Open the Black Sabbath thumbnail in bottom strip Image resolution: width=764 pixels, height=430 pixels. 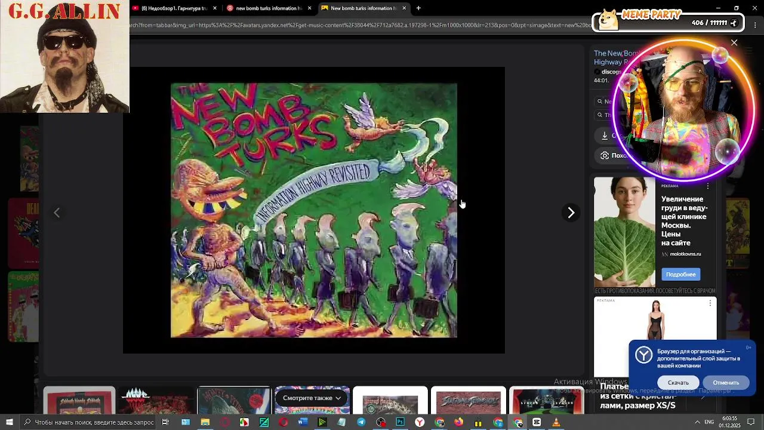click(x=79, y=401)
